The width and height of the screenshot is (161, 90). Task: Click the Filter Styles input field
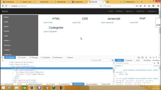click(134, 63)
